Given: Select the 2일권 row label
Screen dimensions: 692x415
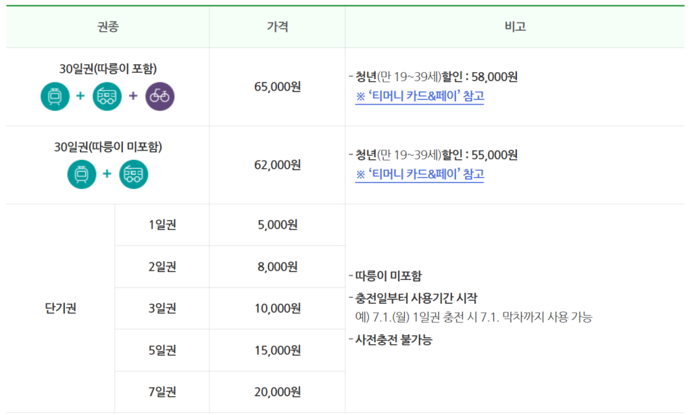Looking at the screenshot, I should [162, 267].
